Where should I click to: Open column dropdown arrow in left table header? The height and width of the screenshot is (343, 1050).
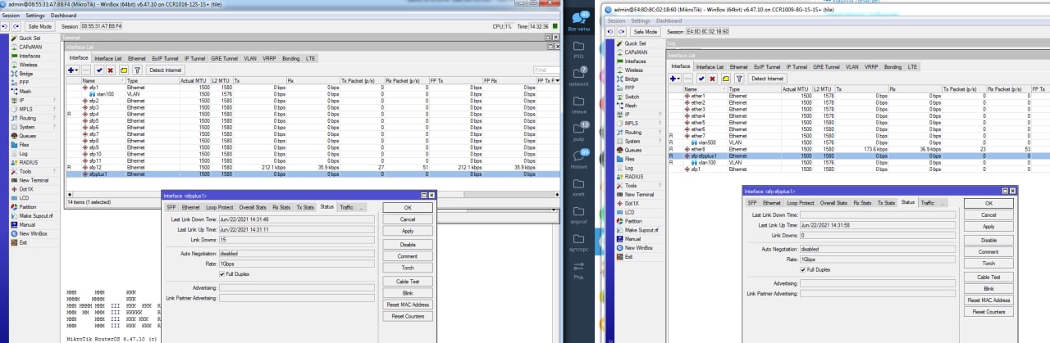pyautogui.click(x=556, y=81)
